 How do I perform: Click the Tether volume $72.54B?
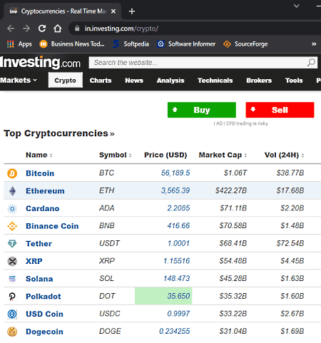290,243
